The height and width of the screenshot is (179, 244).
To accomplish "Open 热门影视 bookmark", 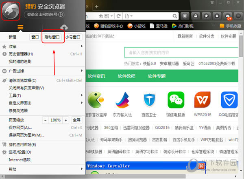I will pyautogui.click(x=183, y=26).
